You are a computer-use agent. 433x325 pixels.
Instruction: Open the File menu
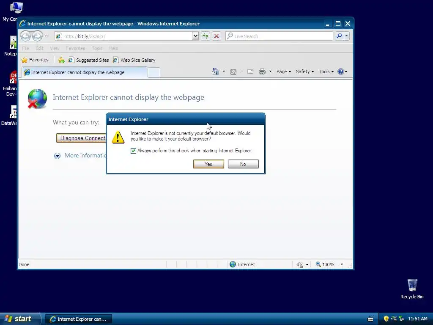[25, 48]
